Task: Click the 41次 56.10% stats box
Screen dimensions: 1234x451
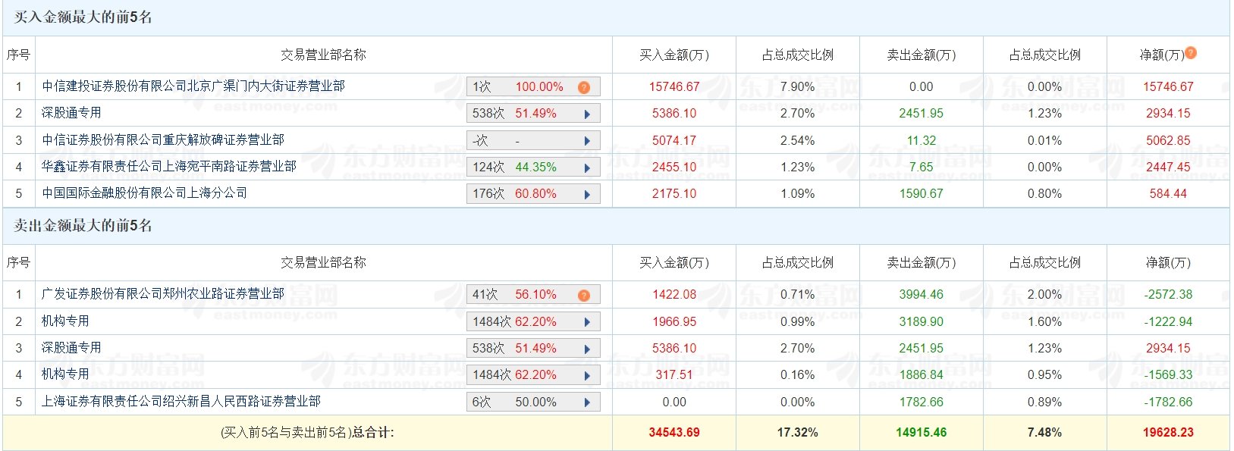Action: 523,295
